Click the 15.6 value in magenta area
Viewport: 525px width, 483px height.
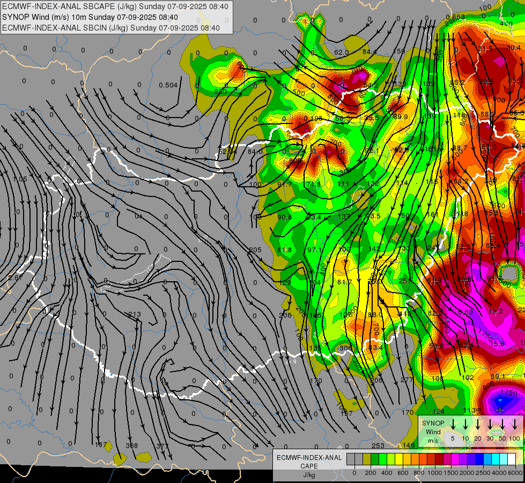(497, 343)
